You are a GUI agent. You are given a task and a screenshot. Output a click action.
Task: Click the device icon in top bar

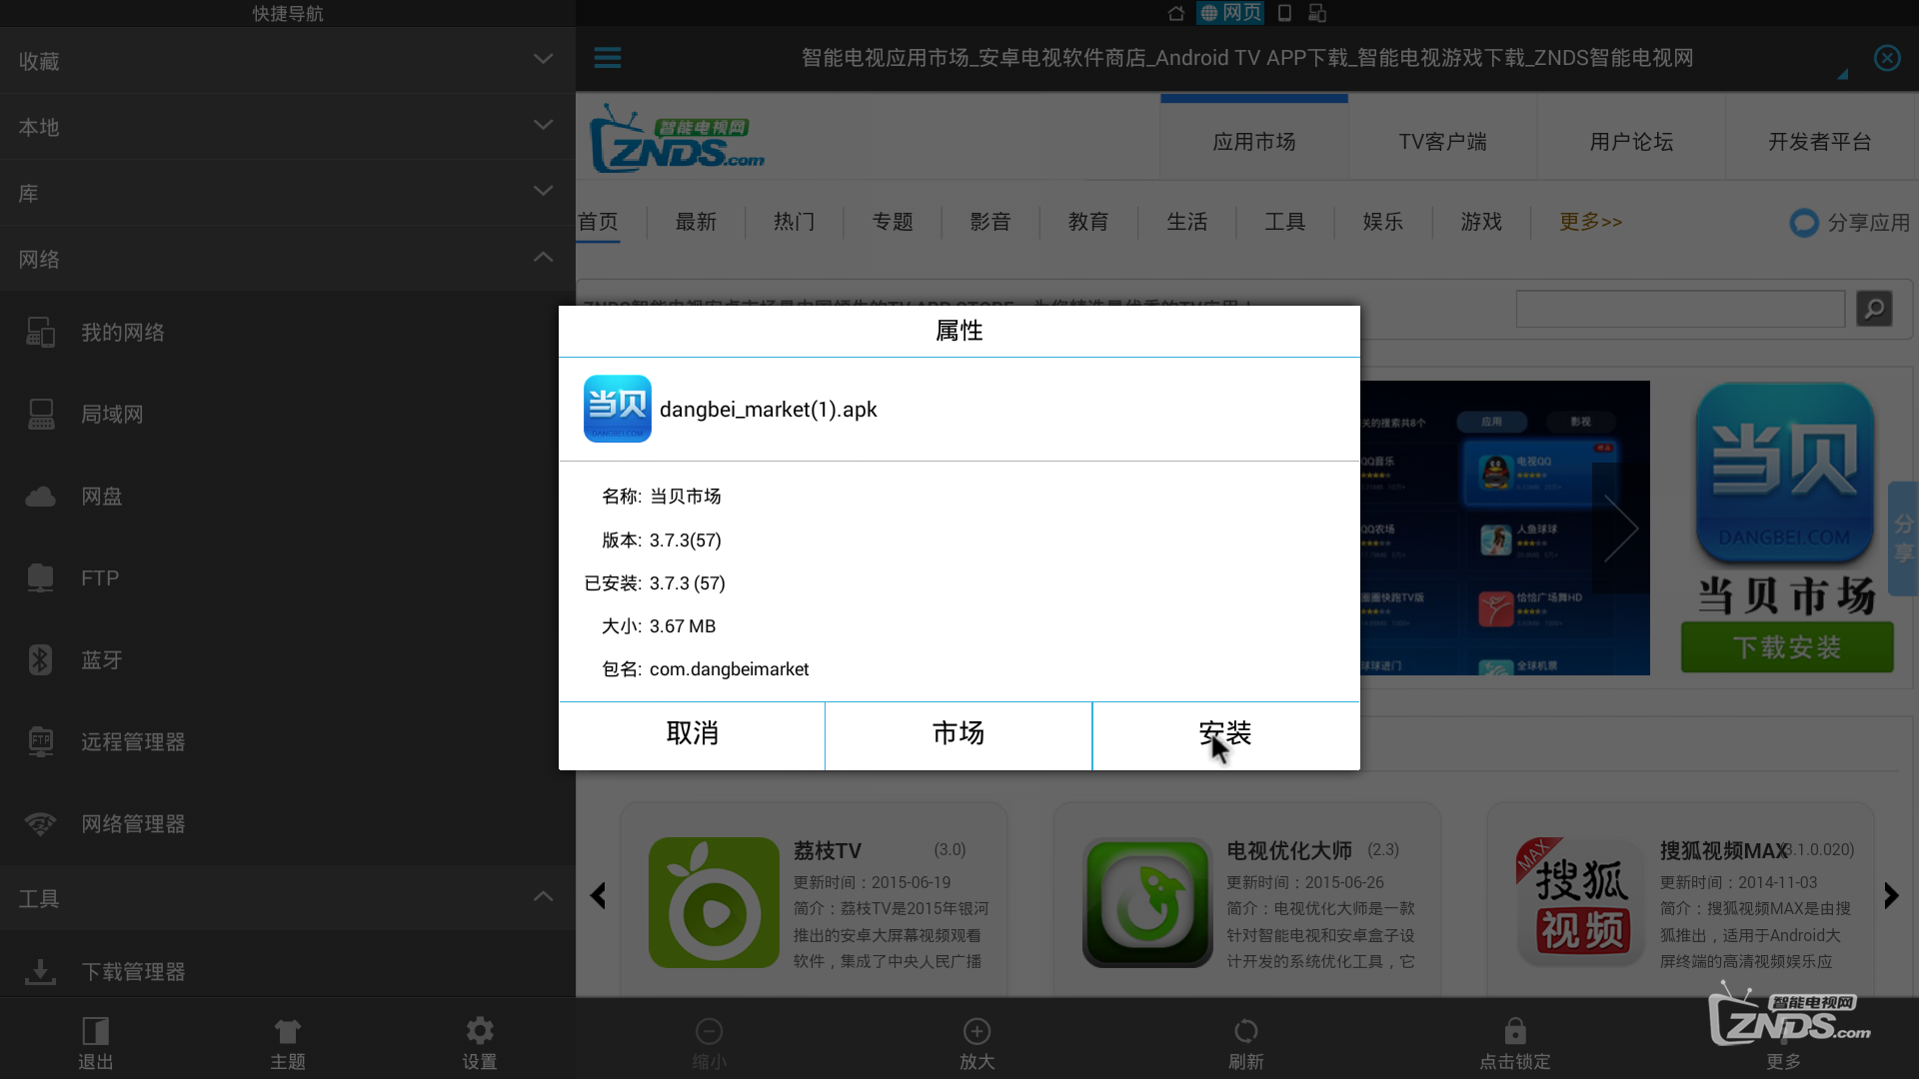point(1285,13)
